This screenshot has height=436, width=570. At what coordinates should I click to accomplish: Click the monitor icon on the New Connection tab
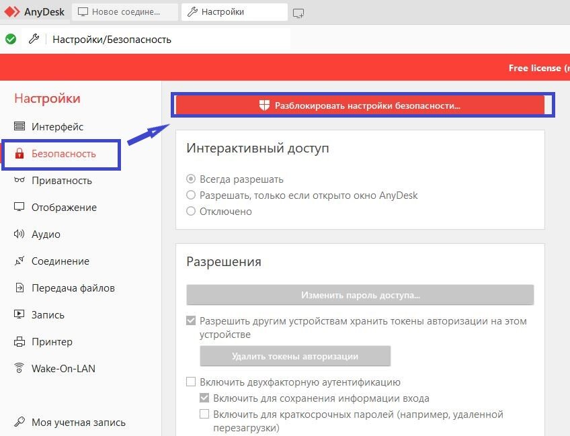click(83, 12)
